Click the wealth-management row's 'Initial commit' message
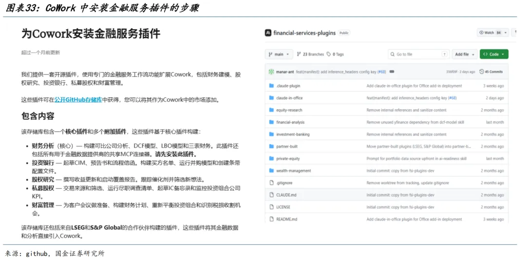The width and height of the screenshot is (526, 261). click(400, 171)
